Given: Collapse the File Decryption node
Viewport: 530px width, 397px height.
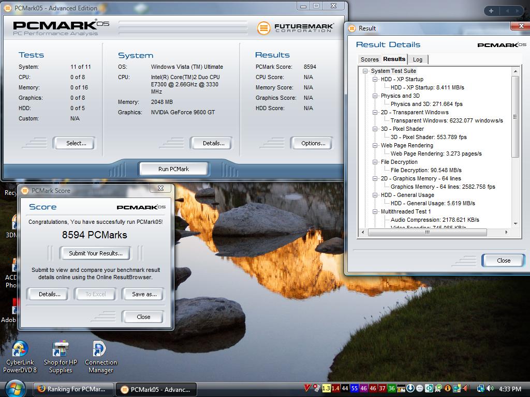Looking at the screenshot, I should [375, 162].
